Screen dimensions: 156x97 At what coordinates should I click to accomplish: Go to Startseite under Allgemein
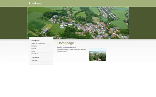(35, 60)
